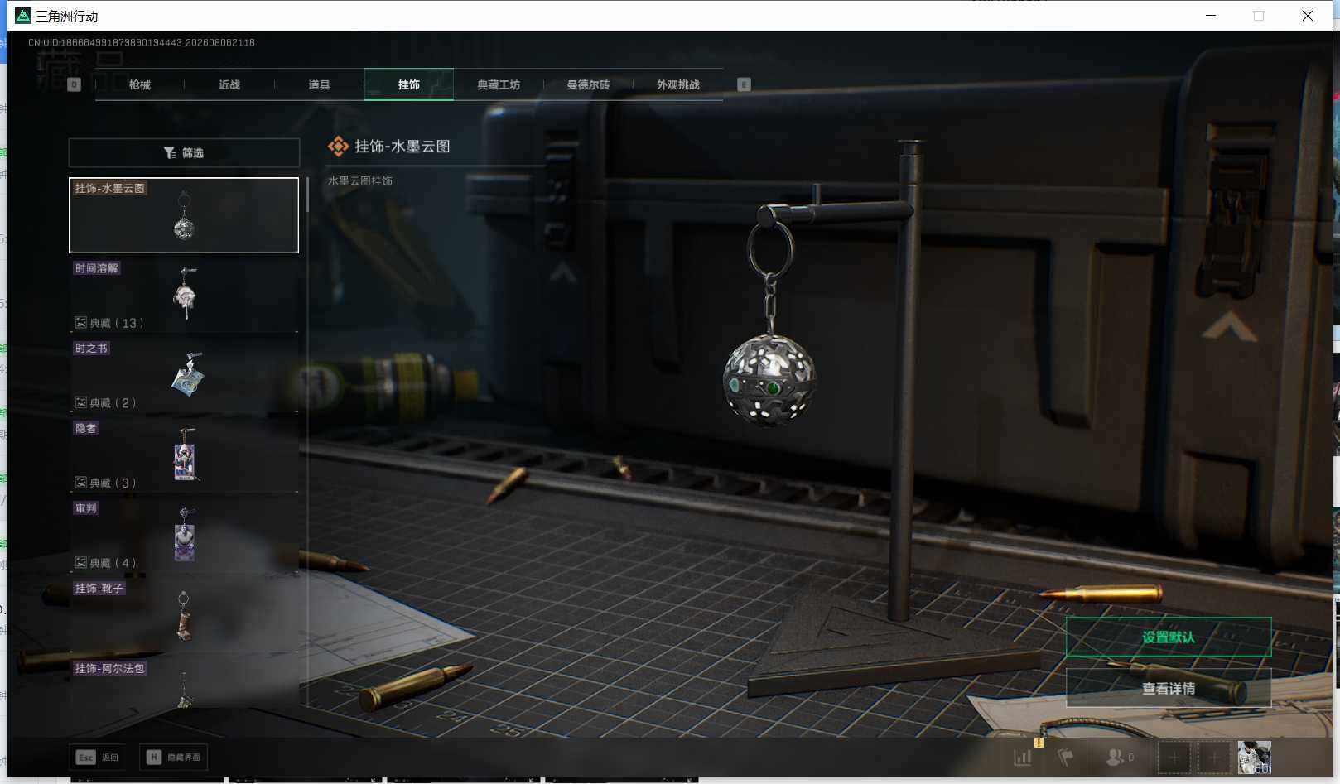Screen dimensions: 1340x784
Task: Click the 设置默认 button
Action: point(1169,637)
